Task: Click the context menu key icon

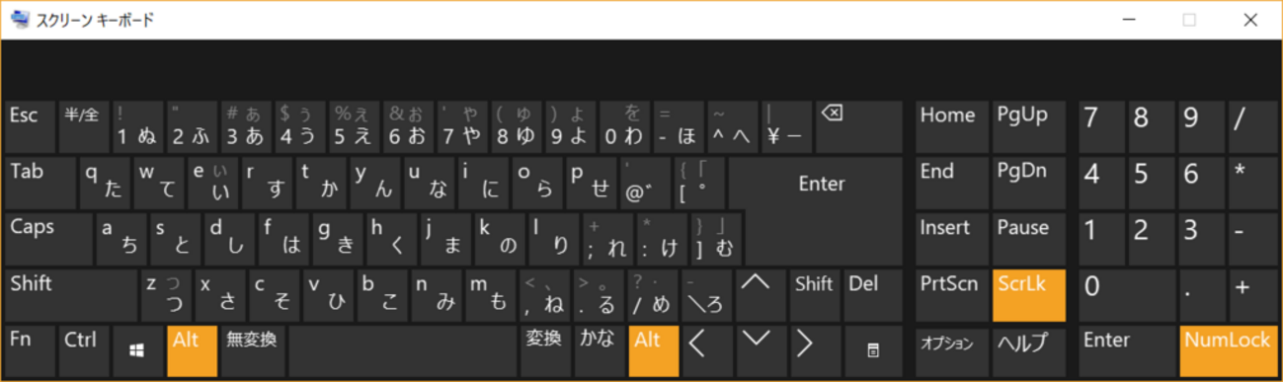Action: (873, 350)
